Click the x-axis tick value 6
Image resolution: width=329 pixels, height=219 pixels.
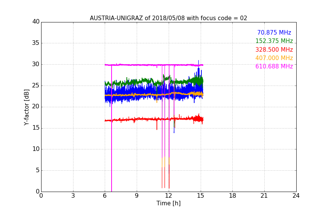pos(105,196)
